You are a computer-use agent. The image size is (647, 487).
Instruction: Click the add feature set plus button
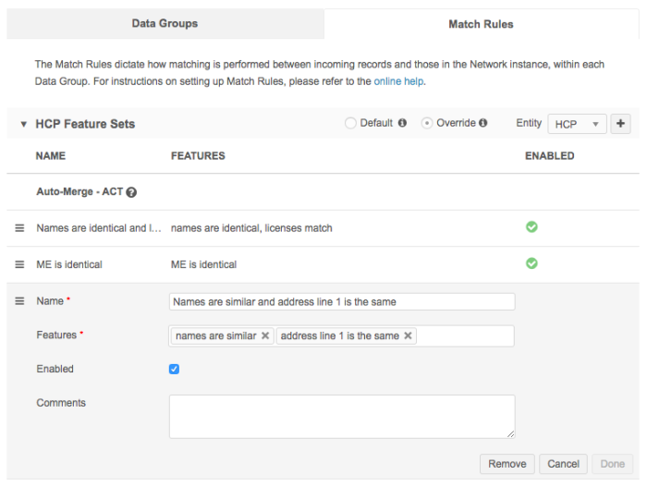click(x=621, y=124)
